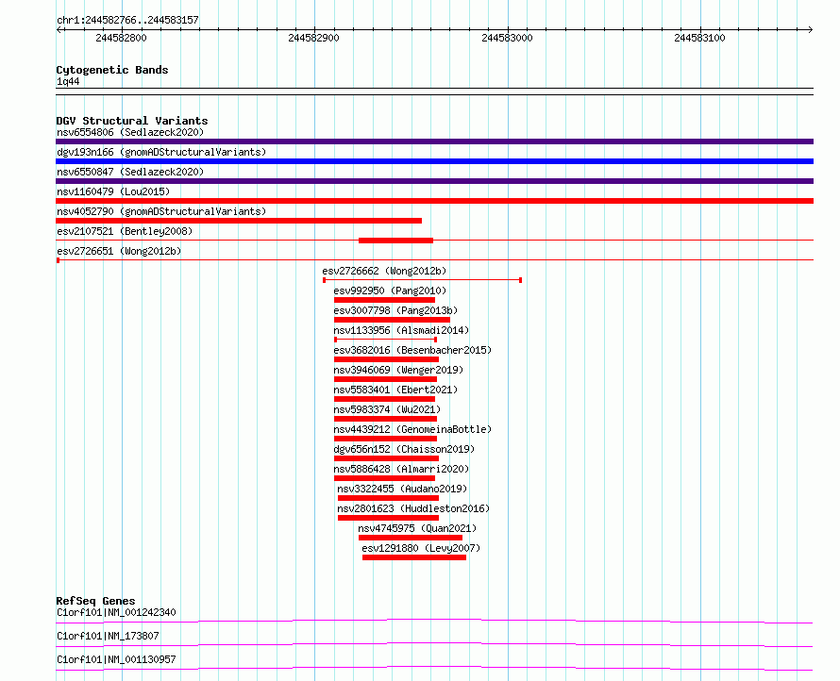Open the nsv1160479 (Lou2015) red variant
The height and width of the screenshot is (681, 840).
[434, 201]
